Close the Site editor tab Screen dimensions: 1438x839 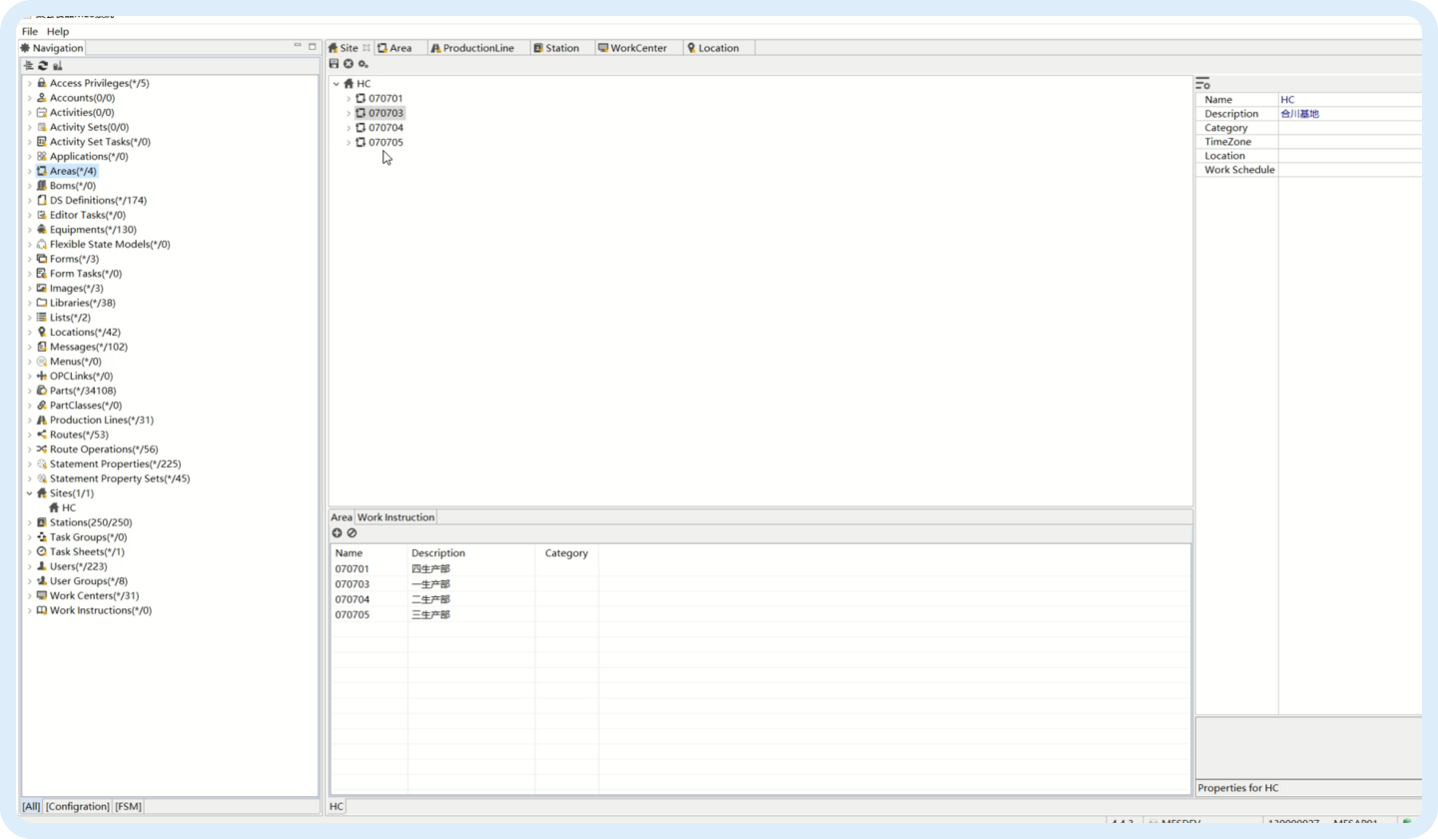(x=366, y=48)
